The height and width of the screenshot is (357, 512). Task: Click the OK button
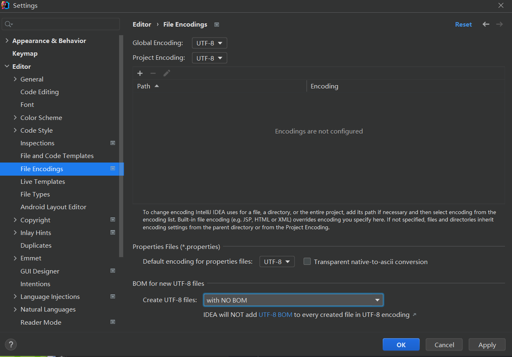click(401, 345)
